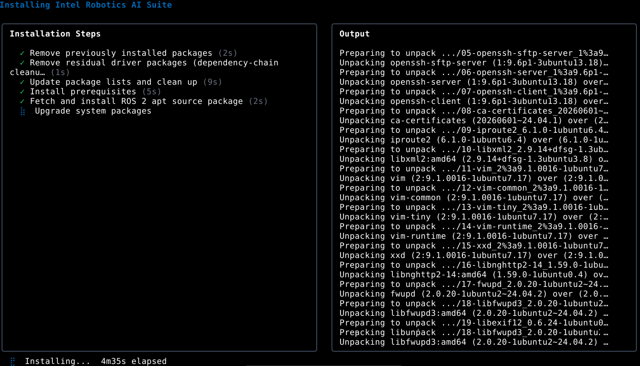
Task: Click spinner beside Upgrade system packages
Action: click(x=22, y=111)
